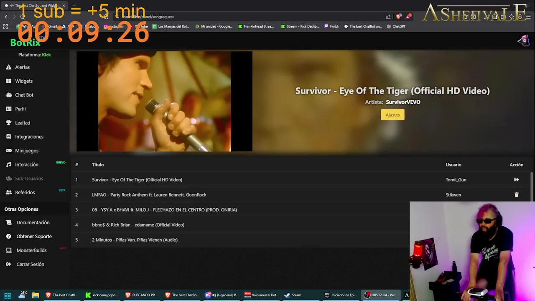Close the current browser tab
This screenshot has width=535, height=301.
coord(64,5)
